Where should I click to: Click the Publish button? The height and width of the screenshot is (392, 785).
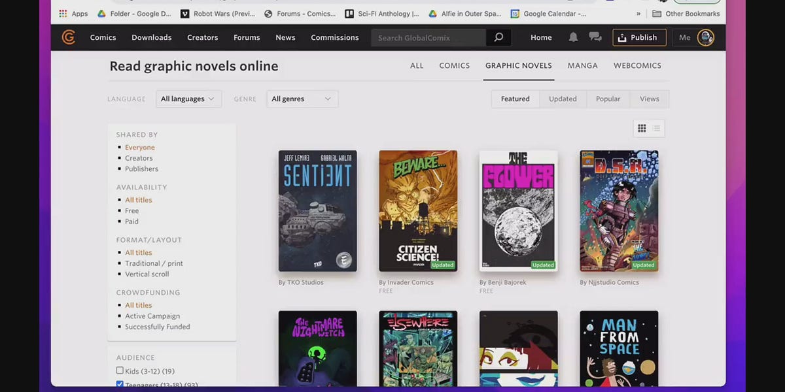pyautogui.click(x=639, y=37)
